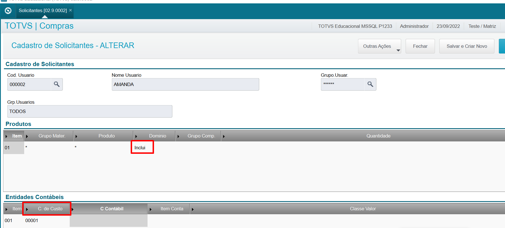Click the Grupo.Usuar. input field
The width and height of the screenshot is (505, 228).
tap(343, 84)
